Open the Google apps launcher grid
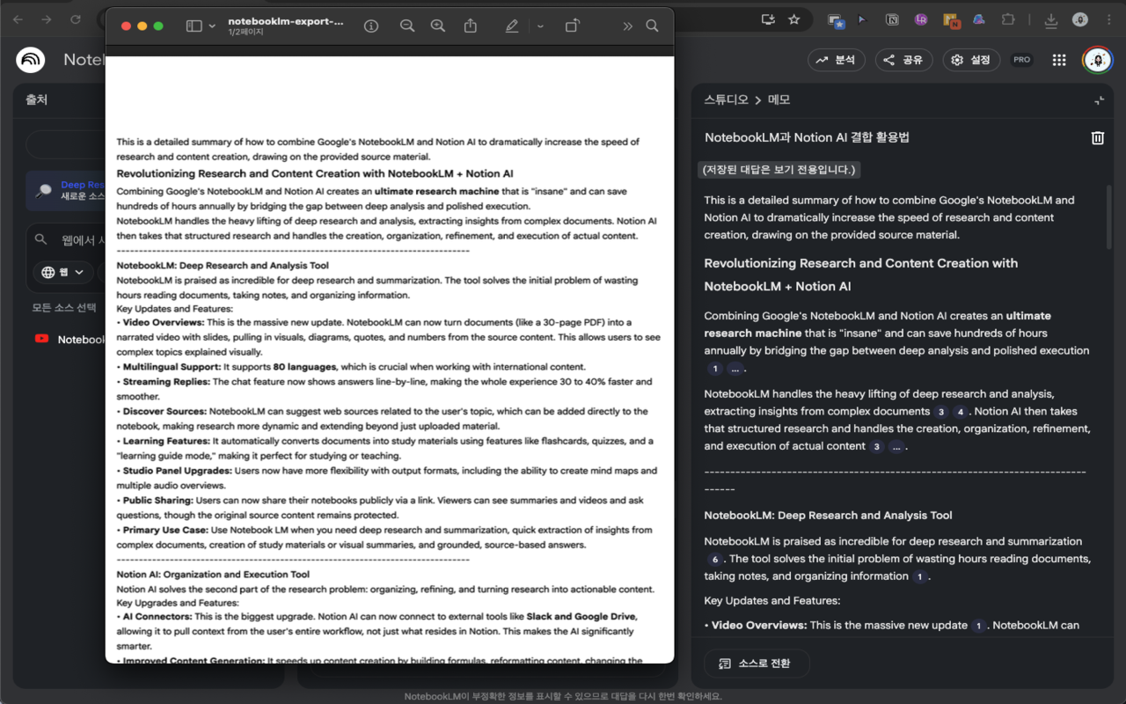 pyautogui.click(x=1059, y=60)
